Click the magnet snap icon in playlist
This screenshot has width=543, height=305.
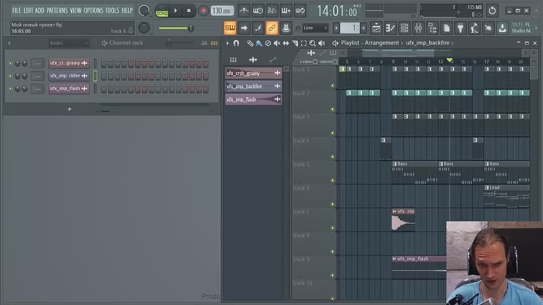(236, 43)
